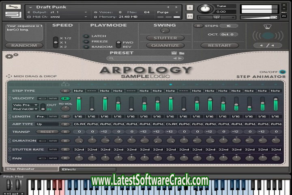Open the Draft Punk instrument dropdown arrow

30,7
